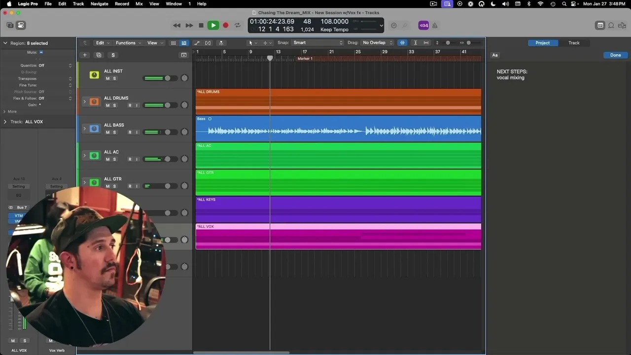Click the Rewind transport button

(x=176, y=25)
